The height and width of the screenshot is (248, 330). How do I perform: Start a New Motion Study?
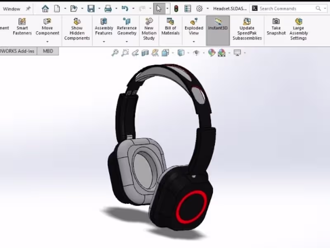coord(149,30)
